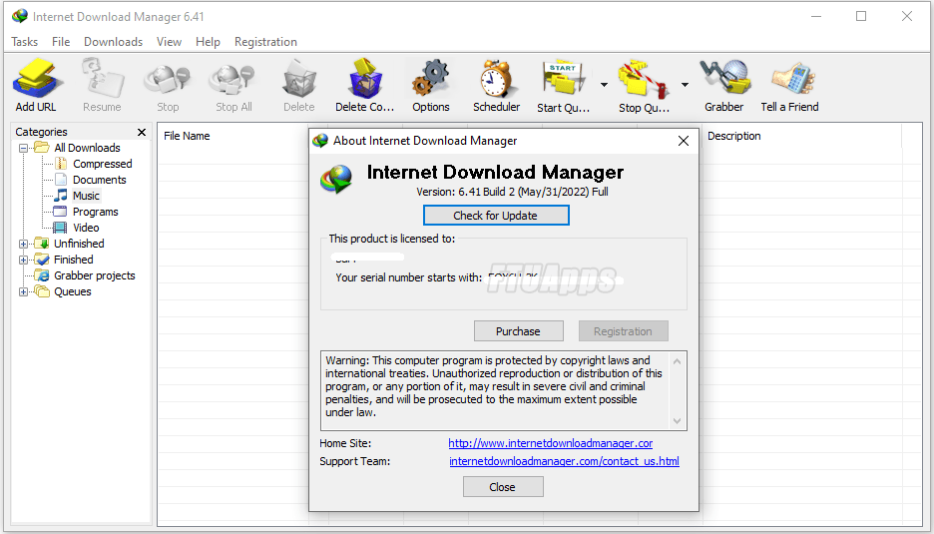This screenshot has width=934, height=534.
Task: Click the IDM icon in main title bar
Action: 20,16
